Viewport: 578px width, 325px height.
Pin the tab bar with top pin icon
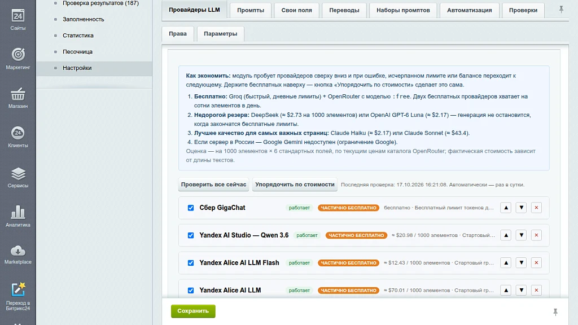pos(561,9)
